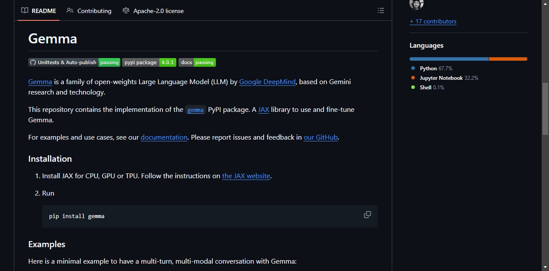549x271 pixels.
Task: Open the documentation link
Action: pyautogui.click(x=164, y=137)
